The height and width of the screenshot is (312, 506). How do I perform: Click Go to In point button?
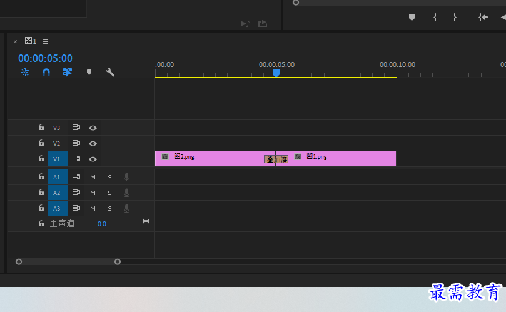click(x=483, y=17)
